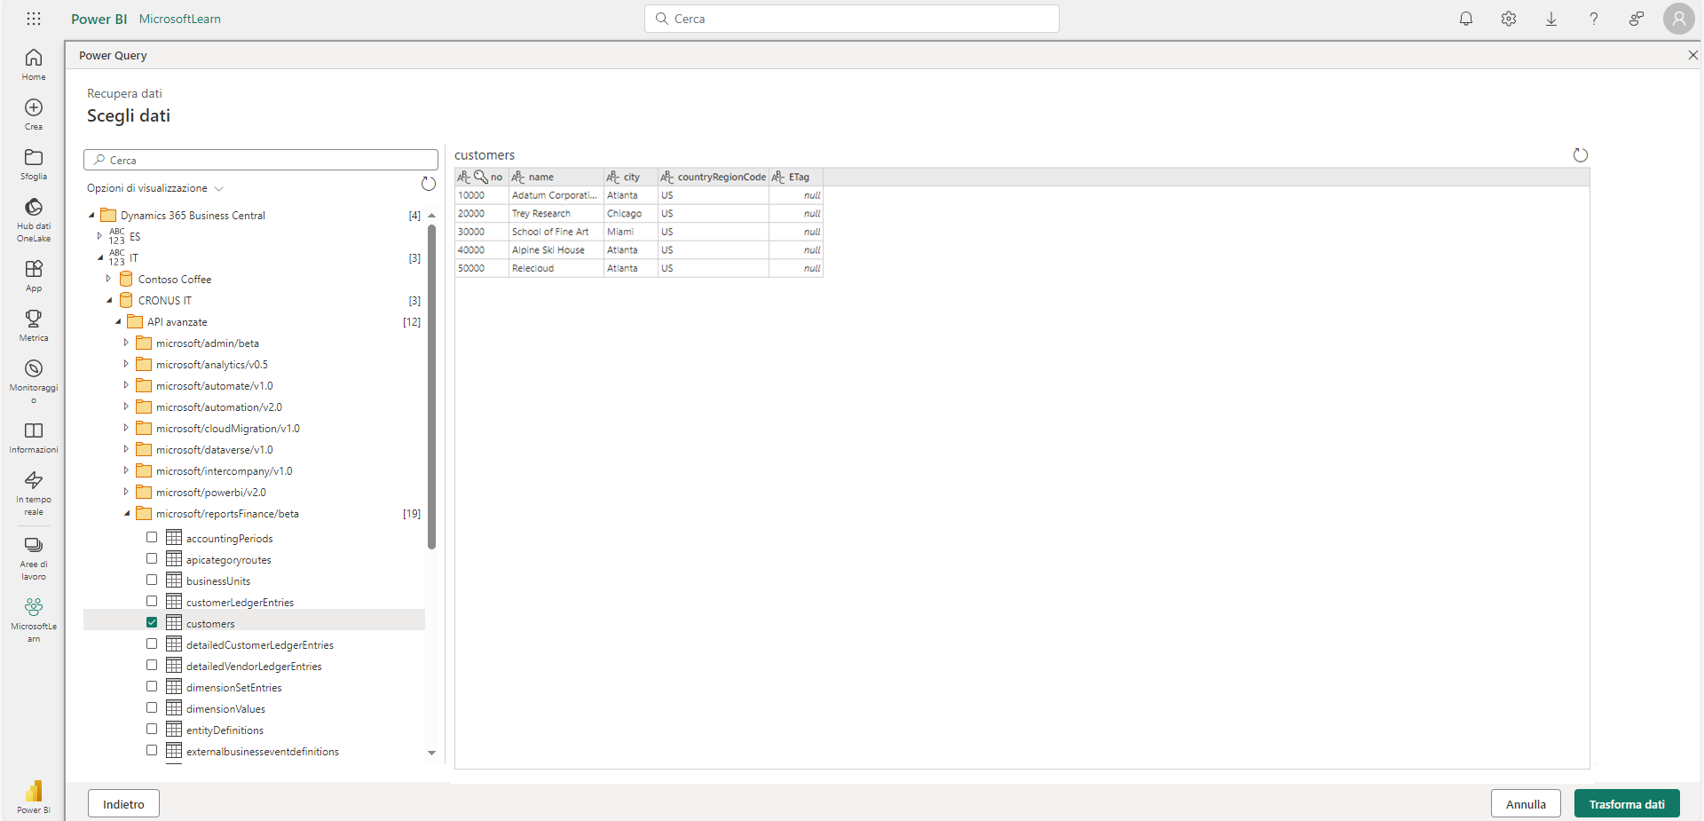Open Opzioni di visualizzazione dropdown
1704x821 pixels.
click(x=155, y=188)
